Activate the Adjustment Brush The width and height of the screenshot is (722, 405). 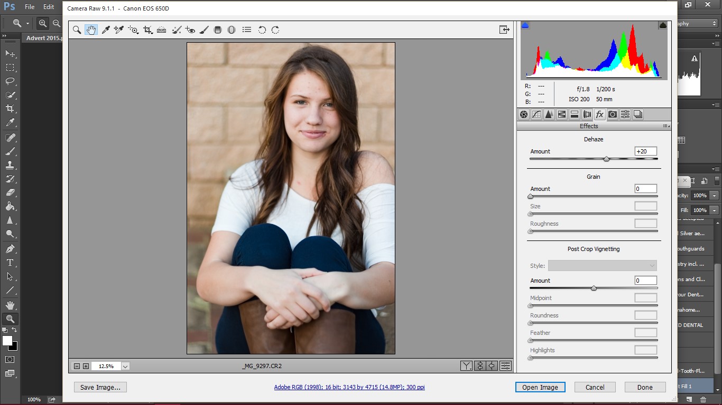pos(204,30)
